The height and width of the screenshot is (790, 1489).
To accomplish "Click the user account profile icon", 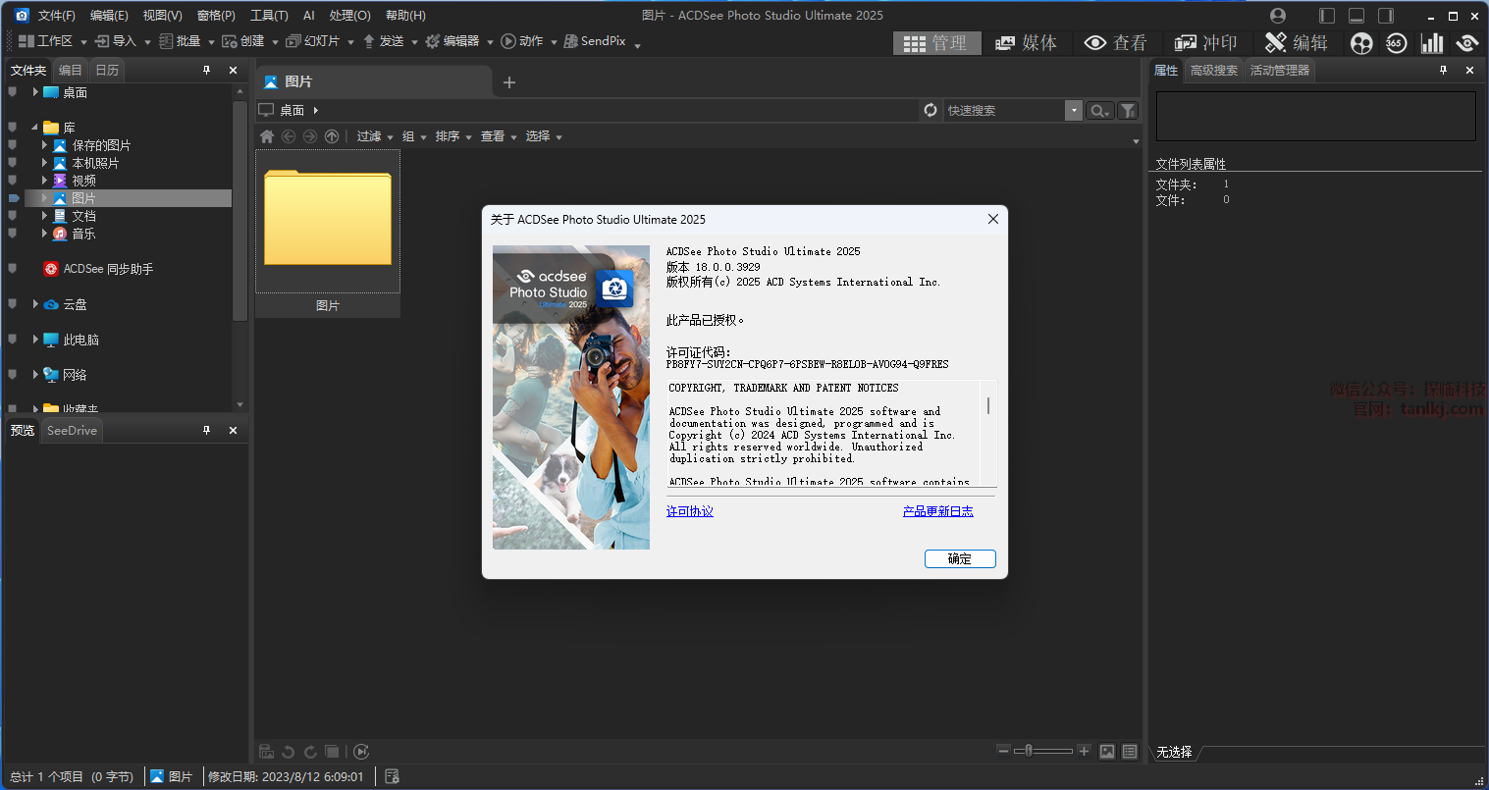I will [x=1278, y=15].
